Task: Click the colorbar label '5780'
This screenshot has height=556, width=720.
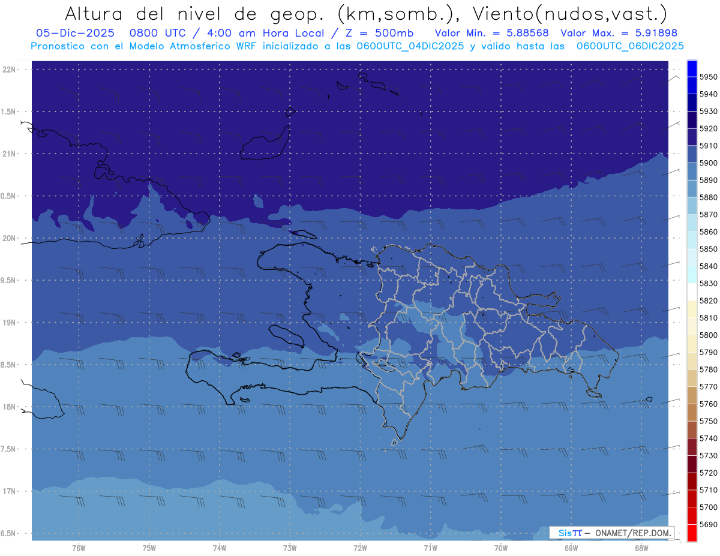Action: click(708, 369)
